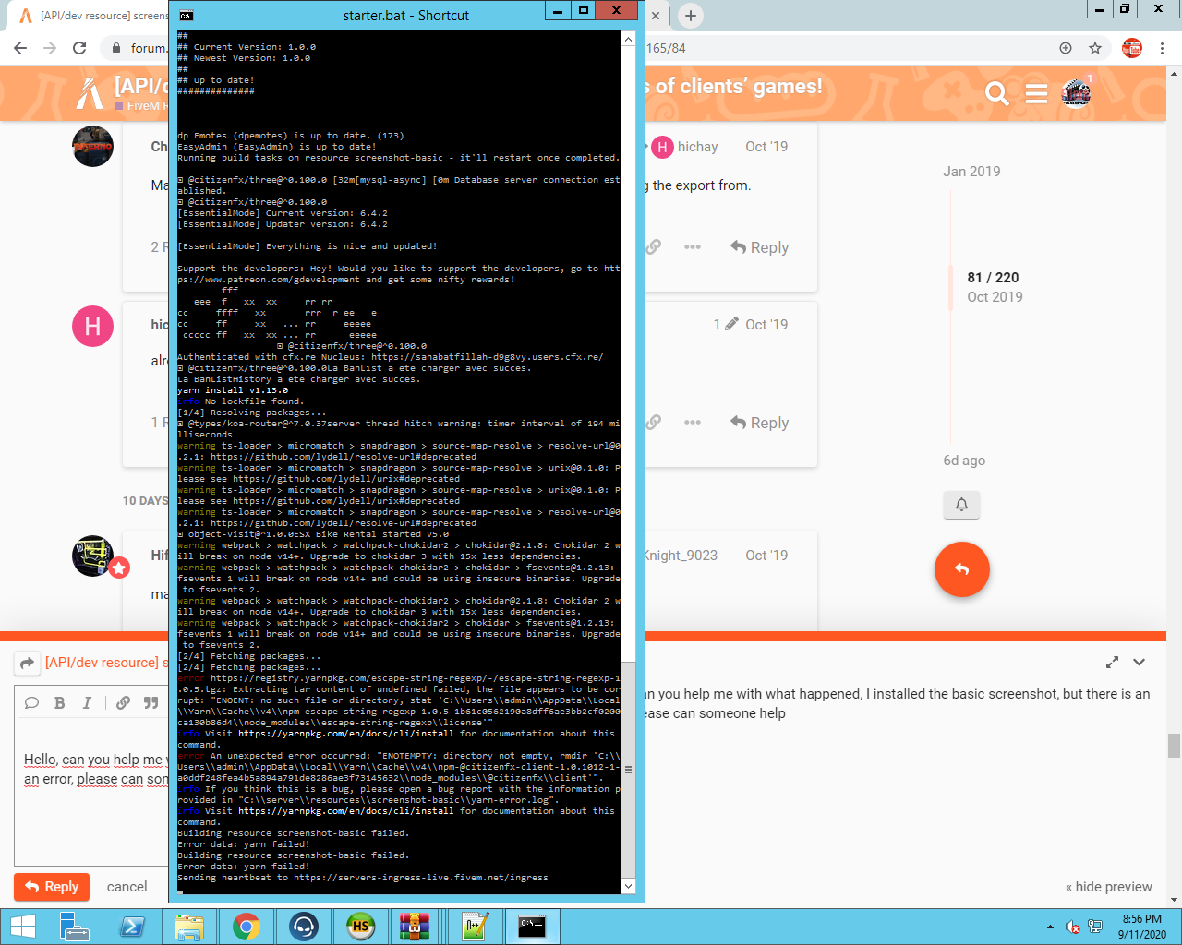Select the share arrow beside the draft title
This screenshot has width=1182, height=945.
pos(27,663)
